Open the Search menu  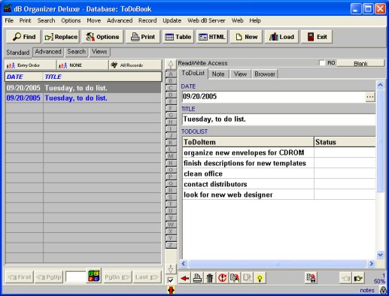click(x=46, y=20)
